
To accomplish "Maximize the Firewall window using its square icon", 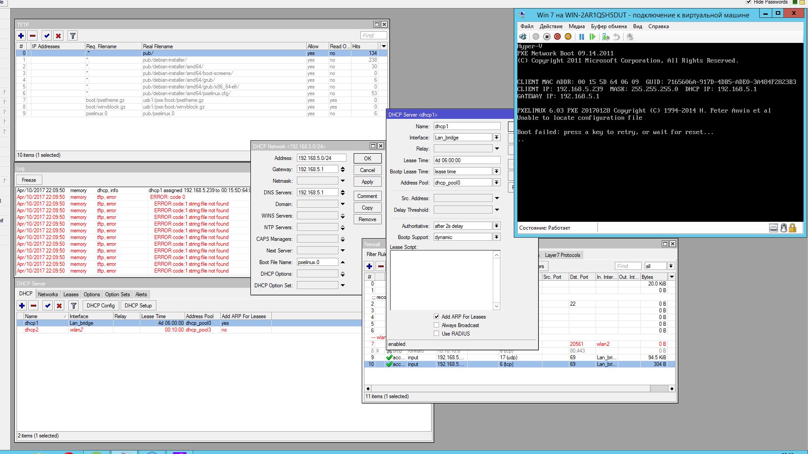I will click(x=665, y=244).
